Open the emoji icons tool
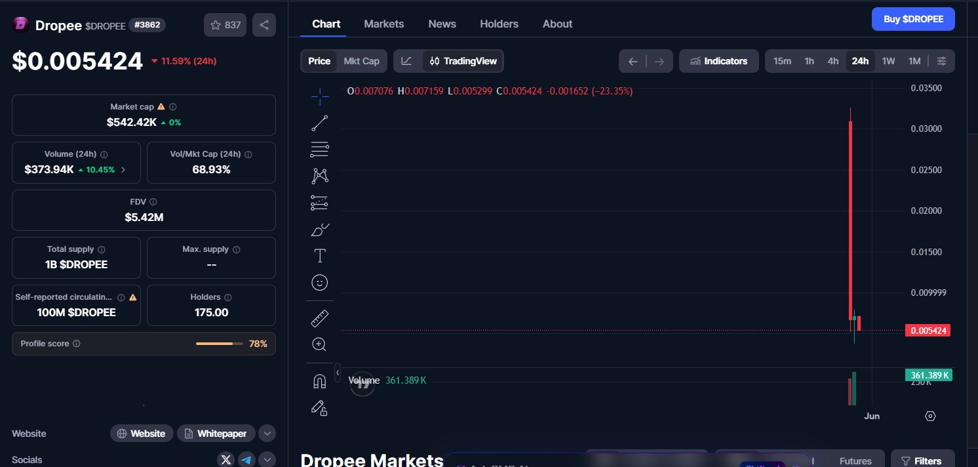This screenshot has width=978, height=467. pyautogui.click(x=320, y=283)
